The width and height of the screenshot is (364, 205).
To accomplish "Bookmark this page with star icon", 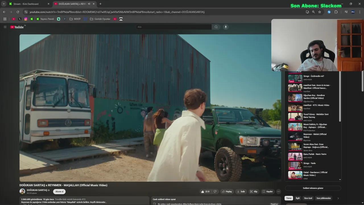I will click(x=320, y=12).
